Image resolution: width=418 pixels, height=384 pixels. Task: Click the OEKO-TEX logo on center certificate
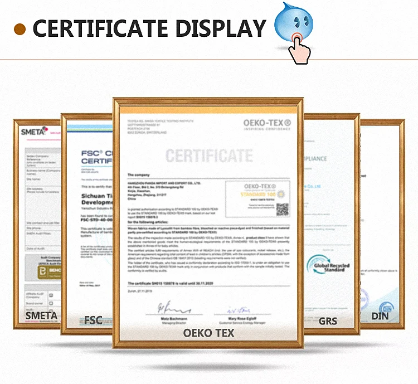coord(267,125)
